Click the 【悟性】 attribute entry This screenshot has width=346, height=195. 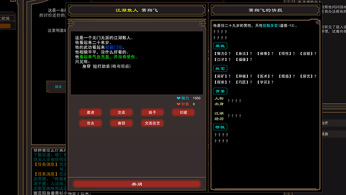pyautogui.click(x=286, y=53)
